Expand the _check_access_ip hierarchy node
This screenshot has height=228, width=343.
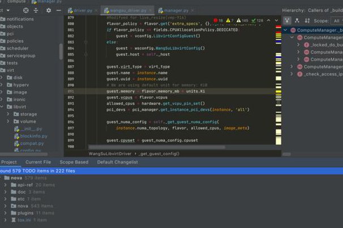coord(291,74)
